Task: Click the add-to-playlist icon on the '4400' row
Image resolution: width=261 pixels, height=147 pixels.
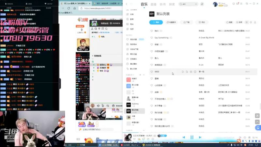Action: tap(187, 72)
